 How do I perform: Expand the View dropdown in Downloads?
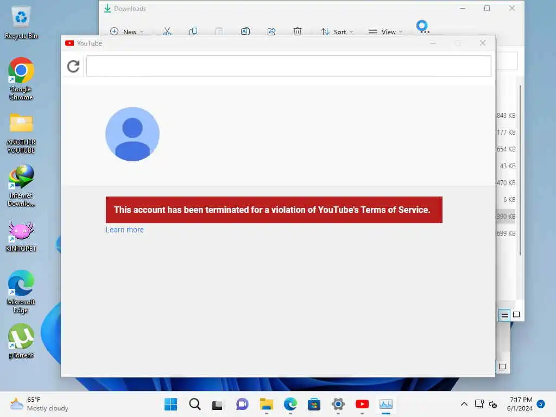pos(386,31)
